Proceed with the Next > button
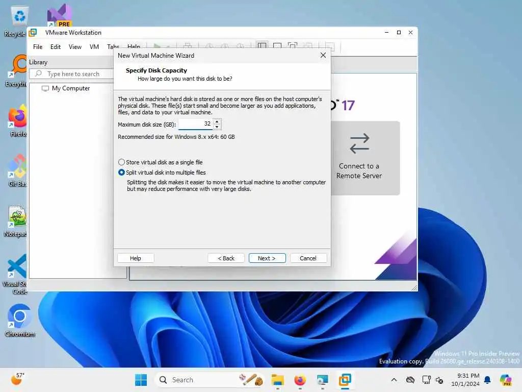This screenshot has height=392, width=522. [x=267, y=258]
